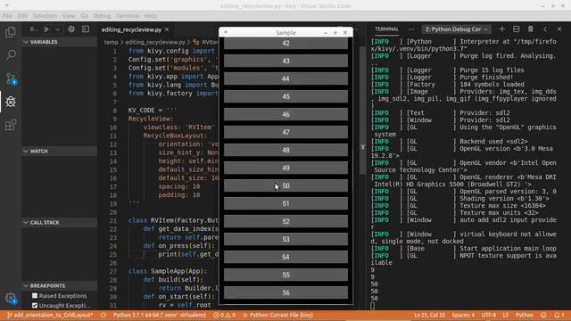Open the Debug Console icon
The height and width of the screenshot is (321, 571).
(x=86, y=29)
